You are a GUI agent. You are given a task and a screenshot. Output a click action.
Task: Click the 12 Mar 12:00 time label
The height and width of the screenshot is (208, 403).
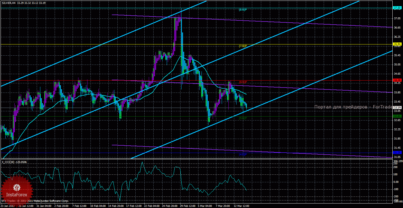pyautogui.click(x=242, y=206)
